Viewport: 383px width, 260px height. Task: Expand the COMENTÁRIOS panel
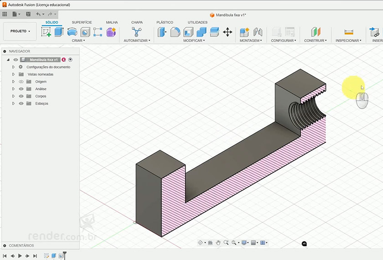5,245
